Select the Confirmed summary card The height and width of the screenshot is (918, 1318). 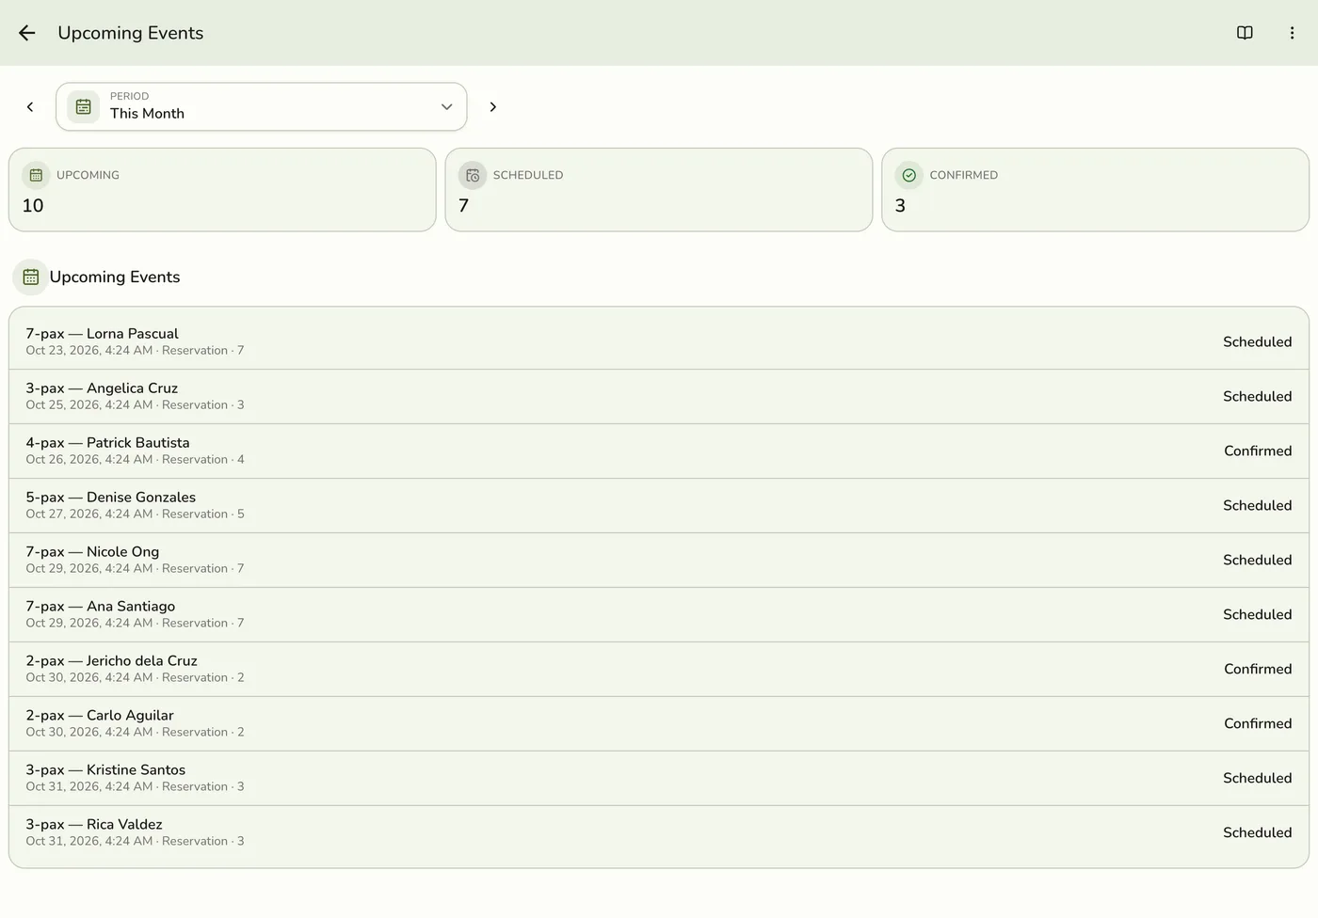click(x=1095, y=190)
